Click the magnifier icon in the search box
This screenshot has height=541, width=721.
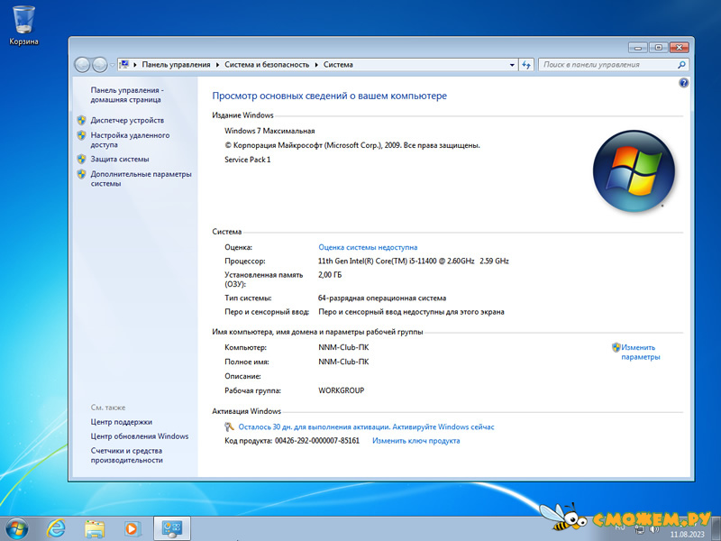(681, 65)
